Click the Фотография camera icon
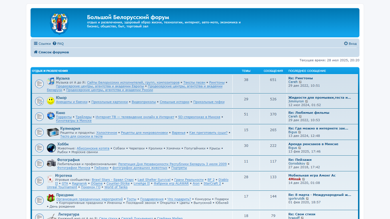Screen dimensions: 390x219 click(51, 163)
